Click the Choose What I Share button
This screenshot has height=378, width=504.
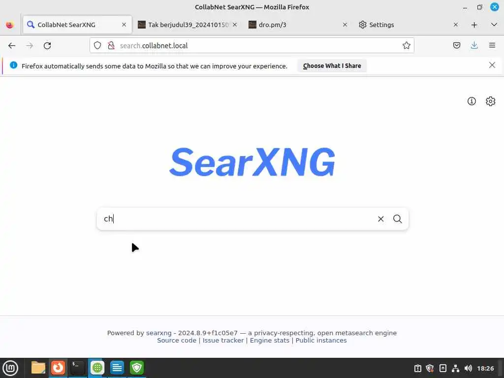(332, 65)
